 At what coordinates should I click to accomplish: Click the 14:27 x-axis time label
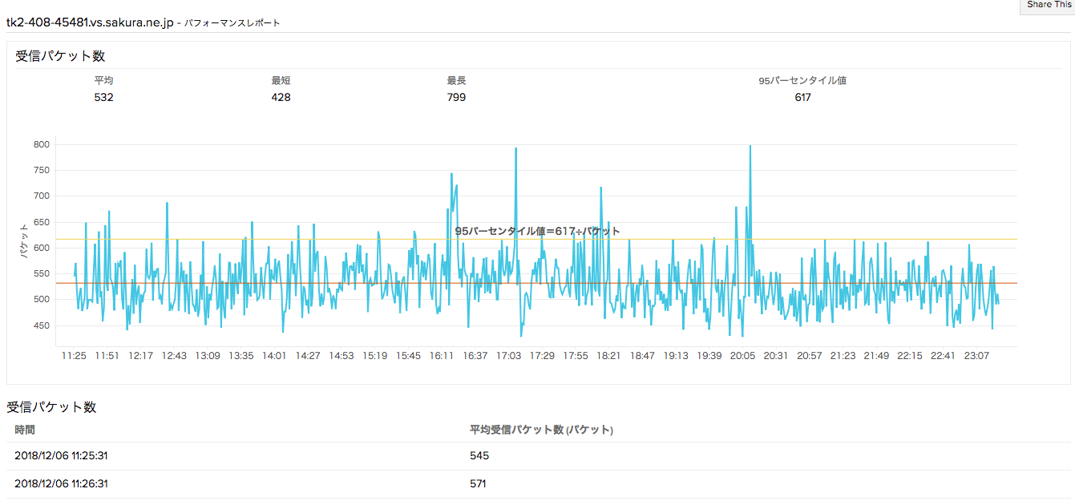308,356
